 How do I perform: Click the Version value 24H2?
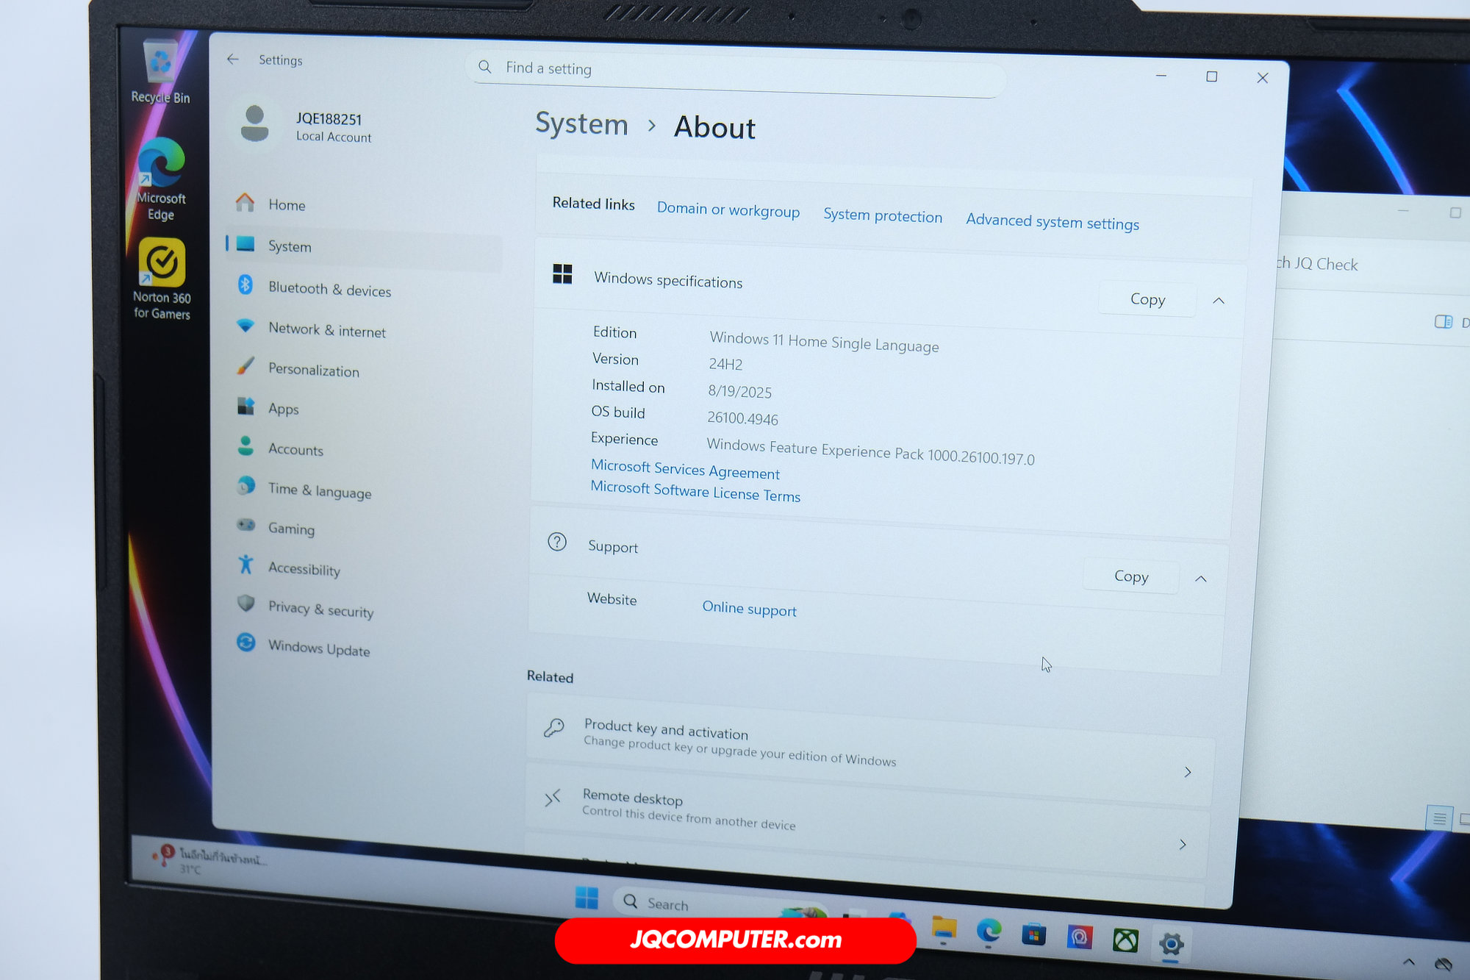coord(725,363)
